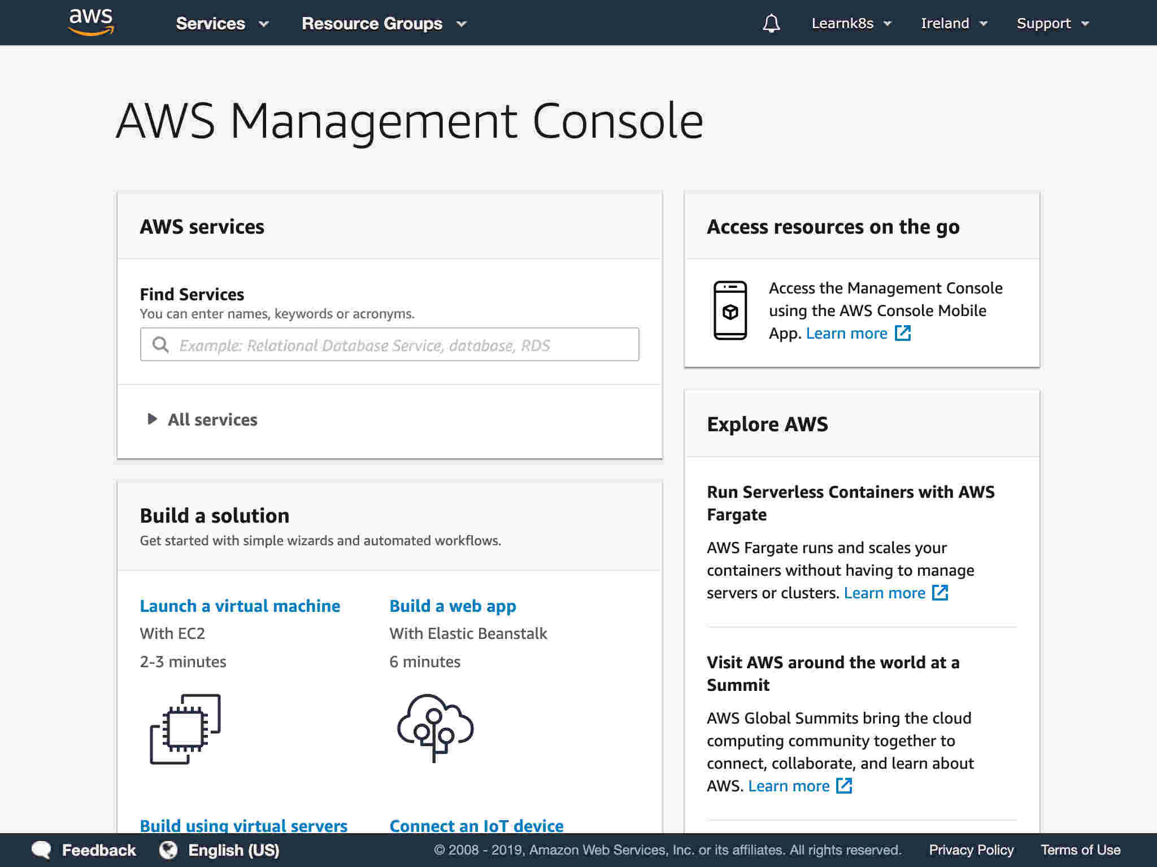Click the 'With EC2' text
The image size is (1157, 867).
coord(172,633)
